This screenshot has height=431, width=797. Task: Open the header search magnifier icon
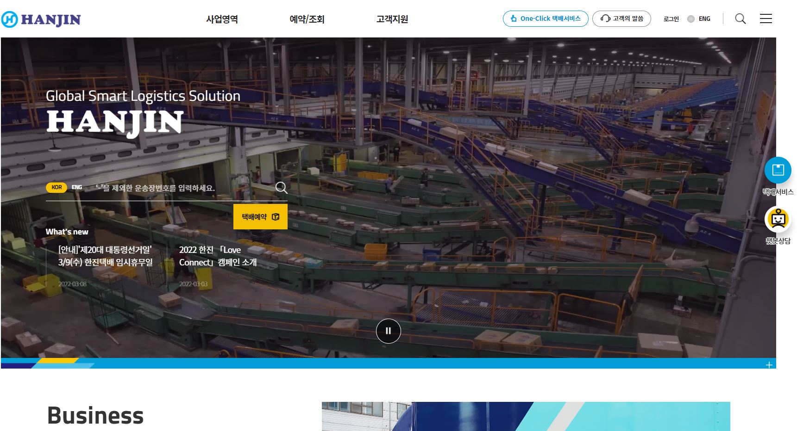click(x=741, y=18)
